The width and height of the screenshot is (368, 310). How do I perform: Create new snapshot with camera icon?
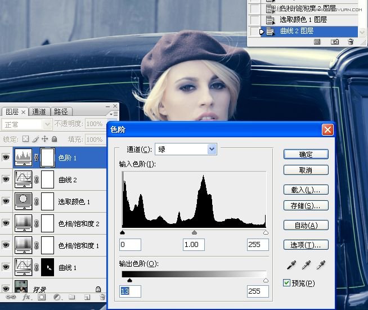[335, 42]
